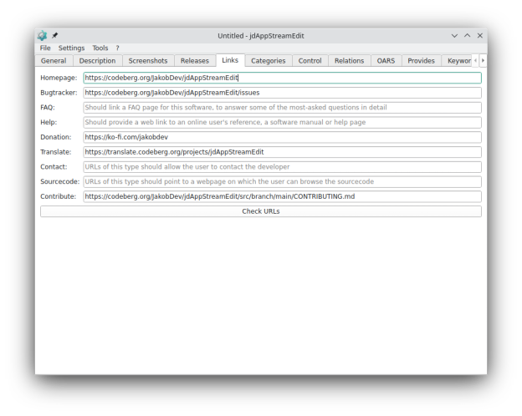The image size is (522, 416).
Task: Click the pin window icon in title bar
Action: click(55, 35)
